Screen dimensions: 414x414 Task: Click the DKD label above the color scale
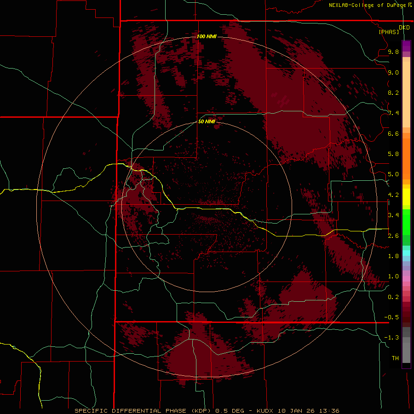[404, 27]
